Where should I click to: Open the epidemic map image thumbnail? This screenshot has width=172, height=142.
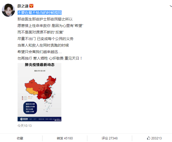tap(39, 92)
